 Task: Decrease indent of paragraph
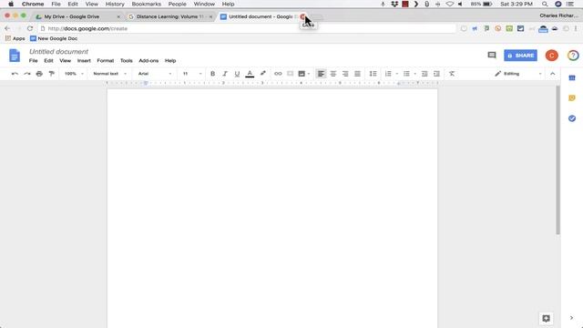click(x=424, y=74)
